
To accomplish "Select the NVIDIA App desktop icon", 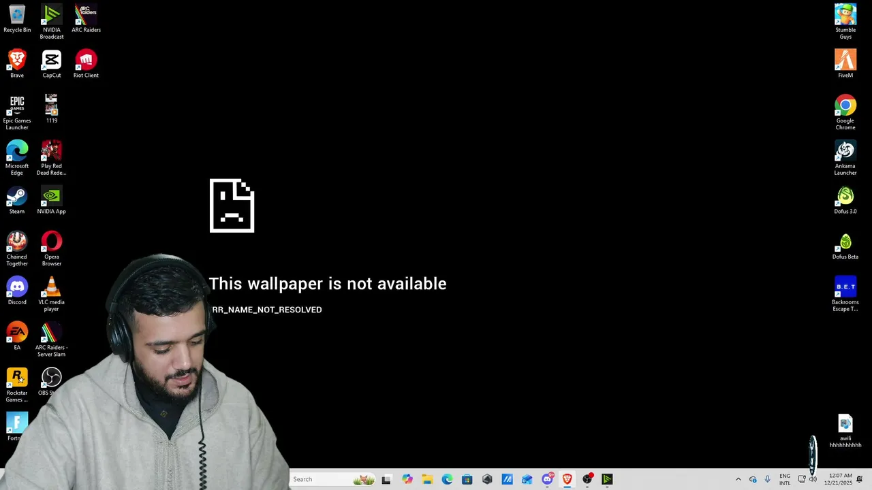I will 51,200.
